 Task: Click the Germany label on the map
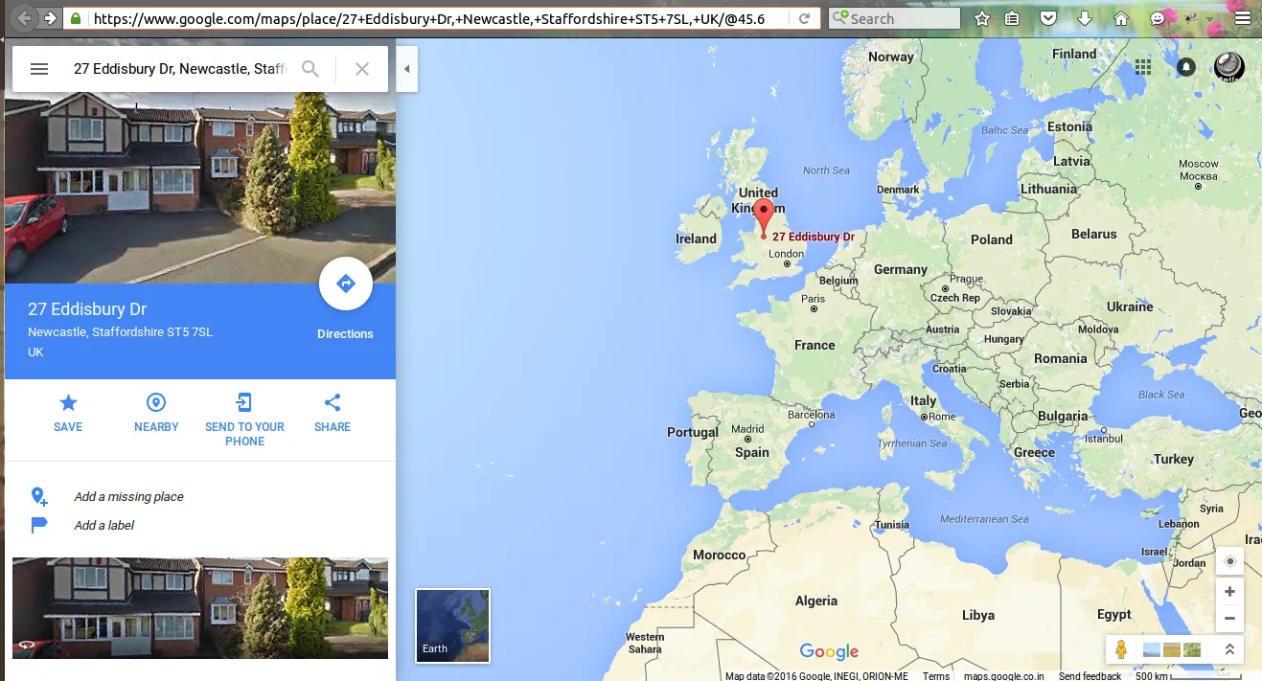901,270
